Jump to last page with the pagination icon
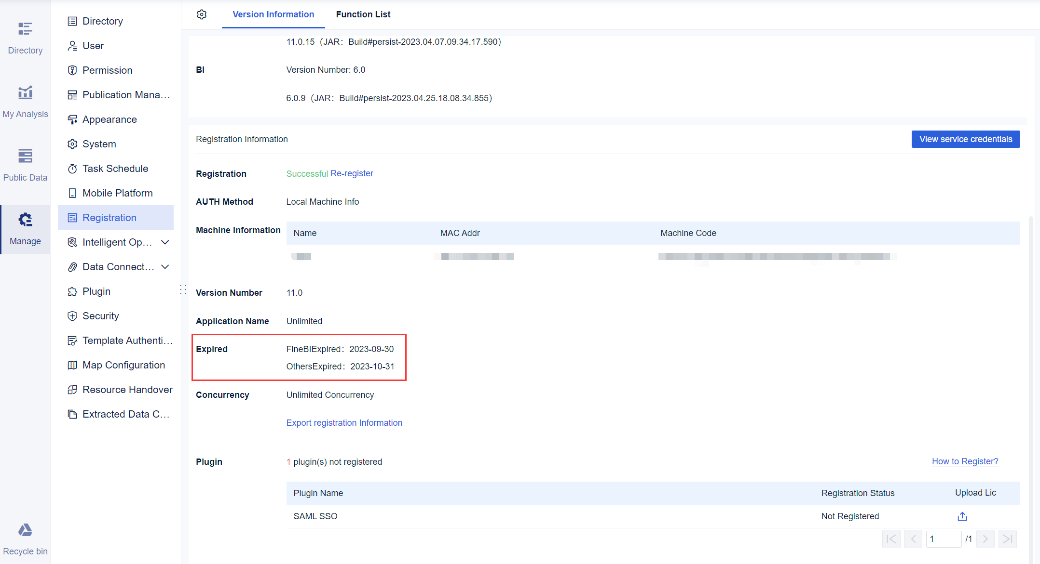This screenshot has height=564, width=1040. 1007,539
